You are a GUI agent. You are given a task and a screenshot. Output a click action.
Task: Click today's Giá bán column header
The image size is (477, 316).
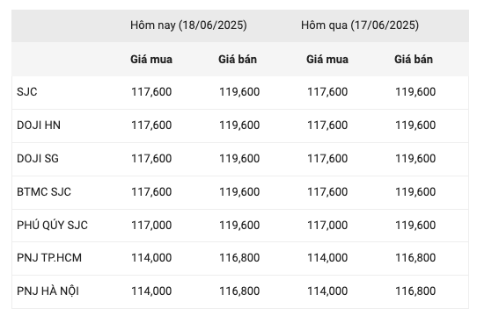tap(238, 59)
